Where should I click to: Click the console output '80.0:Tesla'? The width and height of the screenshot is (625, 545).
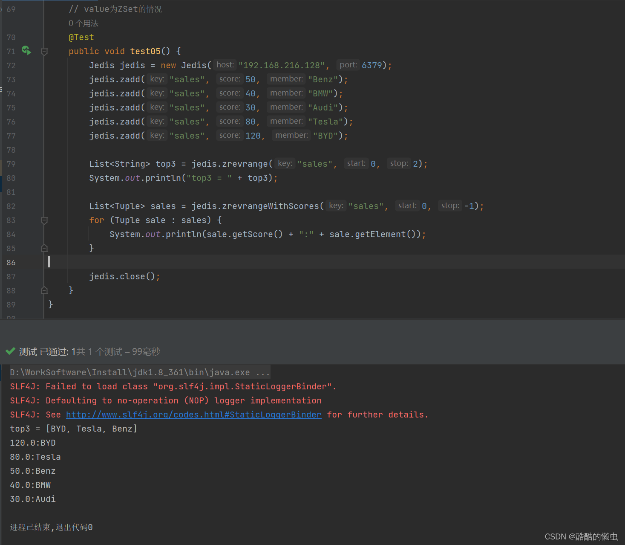coord(35,457)
